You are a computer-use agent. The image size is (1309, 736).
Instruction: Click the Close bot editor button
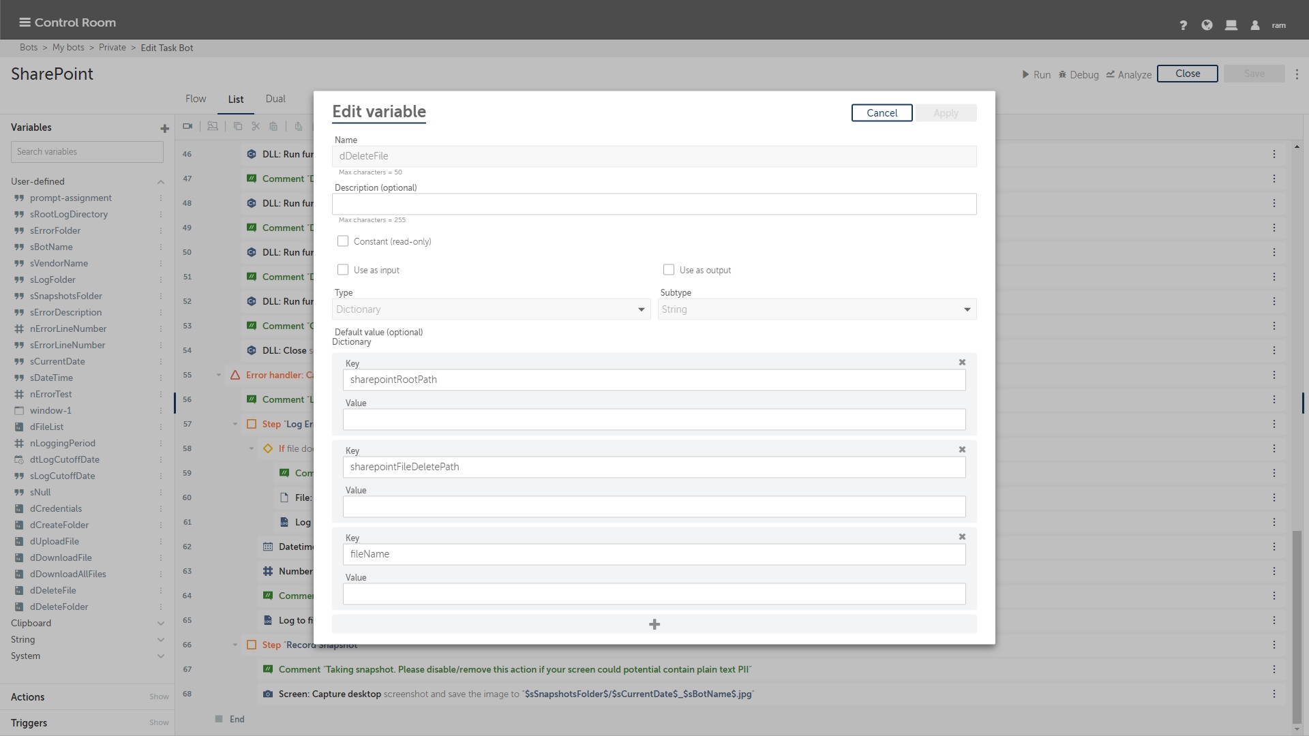(1187, 74)
